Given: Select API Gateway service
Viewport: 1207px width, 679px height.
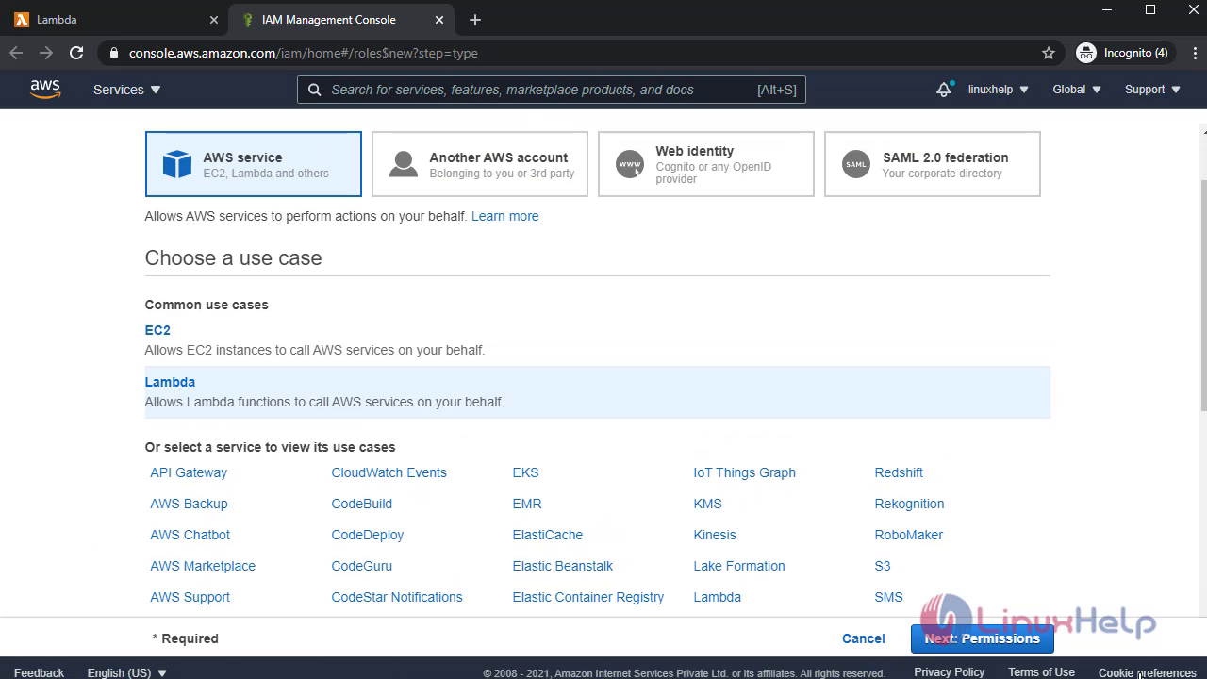Looking at the screenshot, I should (x=189, y=472).
